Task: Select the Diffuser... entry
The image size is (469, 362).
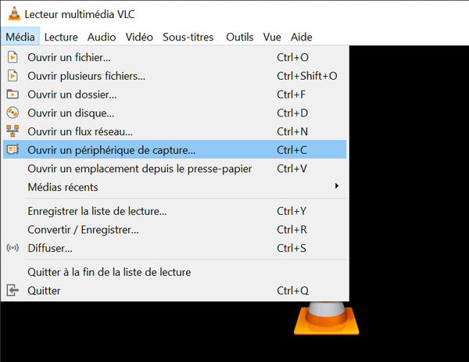Action: [174, 248]
